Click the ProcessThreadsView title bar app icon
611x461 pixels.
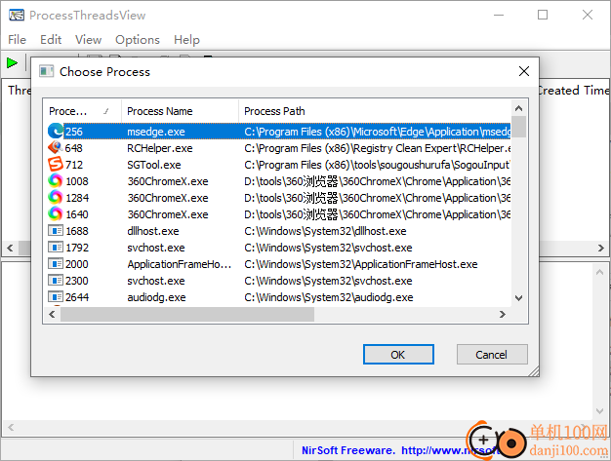pyautogui.click(x=17, y=16)
